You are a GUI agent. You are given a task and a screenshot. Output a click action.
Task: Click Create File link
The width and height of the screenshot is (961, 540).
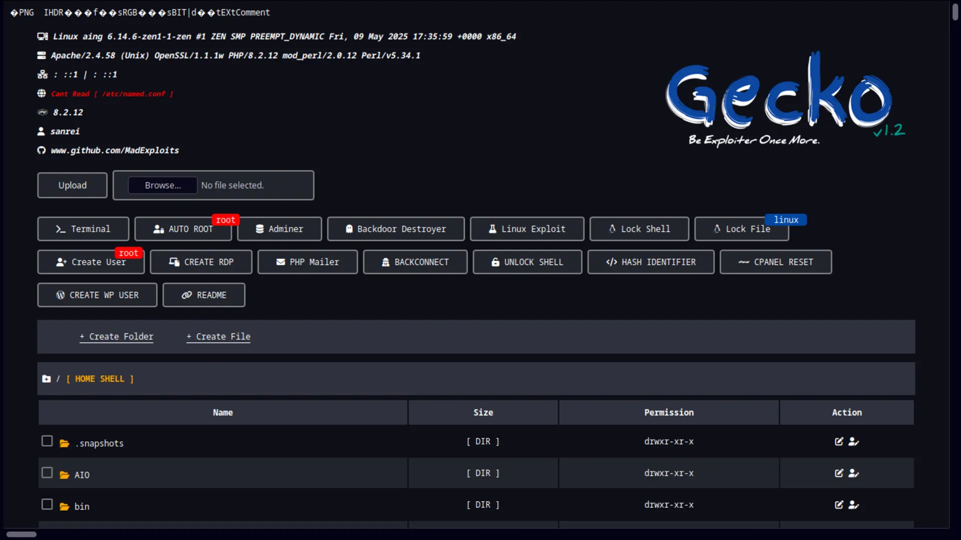[219, 337]
